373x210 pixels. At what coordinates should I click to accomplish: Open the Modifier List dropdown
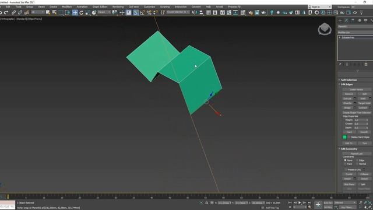pyautogui.click(x=355, y=33)
